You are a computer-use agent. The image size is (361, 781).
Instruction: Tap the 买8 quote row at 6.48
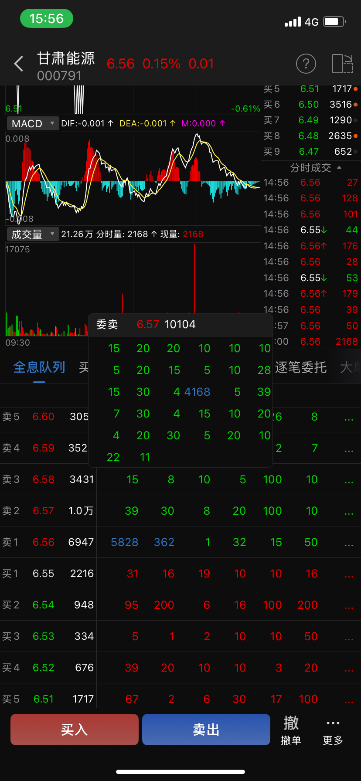[x=311, y=136]
